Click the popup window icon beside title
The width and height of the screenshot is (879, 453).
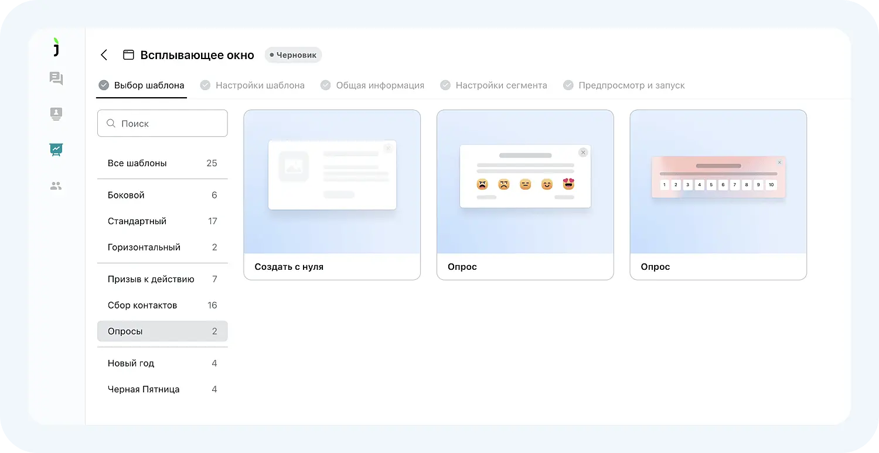pyautogui.click(x=128, y=55)
